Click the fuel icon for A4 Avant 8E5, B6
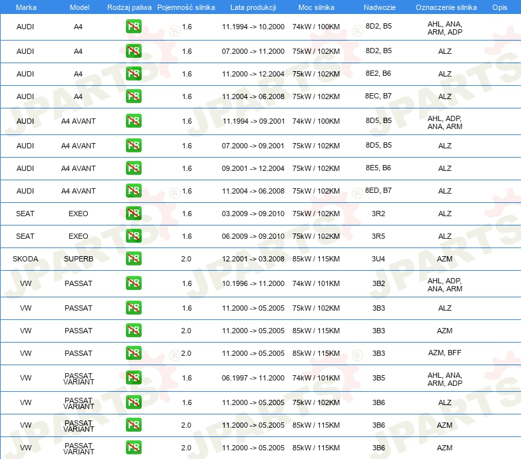Viewport: 521px width, 459px height. (x=133, y=168)
